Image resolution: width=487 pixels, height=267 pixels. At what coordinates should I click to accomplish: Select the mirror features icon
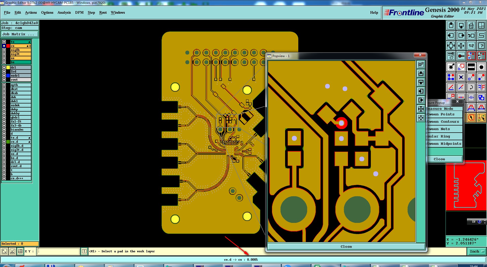(x=481, y=87)
